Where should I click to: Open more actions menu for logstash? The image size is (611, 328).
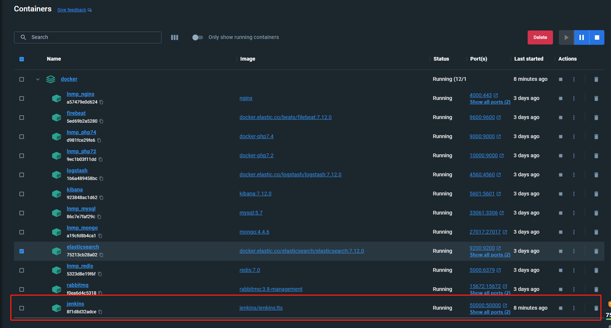(x=574, y=175)
